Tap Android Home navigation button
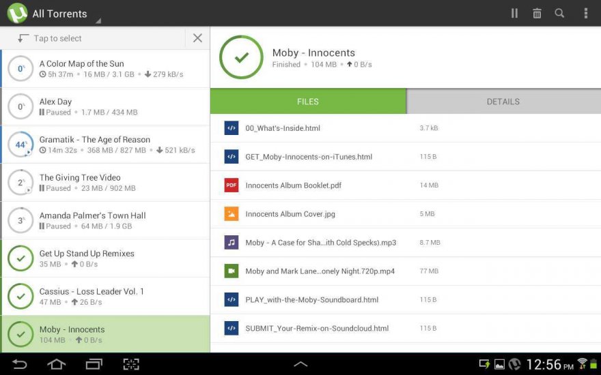 click(x=56, y=364)
